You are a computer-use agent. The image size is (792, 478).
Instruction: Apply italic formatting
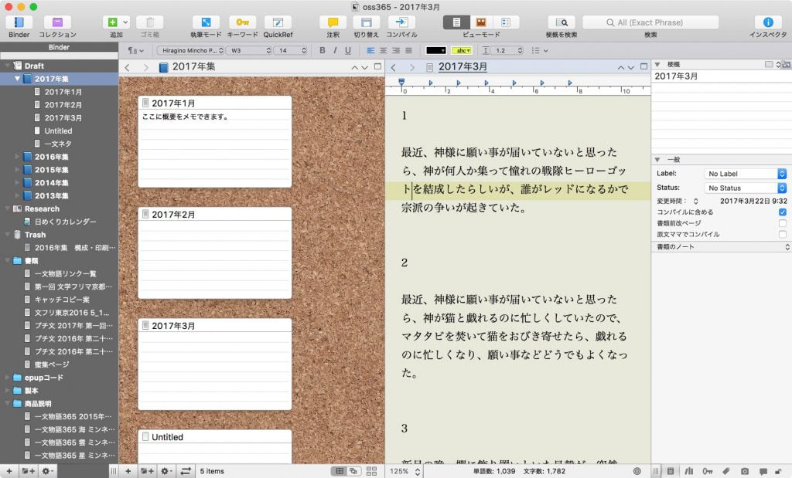coord(335,50)
